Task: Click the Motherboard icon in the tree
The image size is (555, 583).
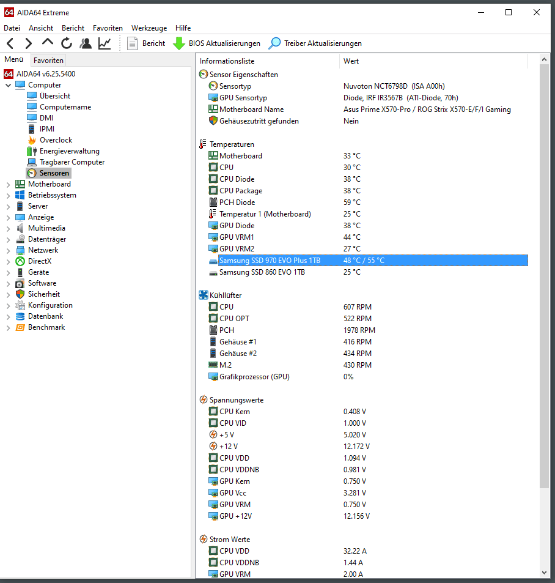Action: [x=20, y=184]
